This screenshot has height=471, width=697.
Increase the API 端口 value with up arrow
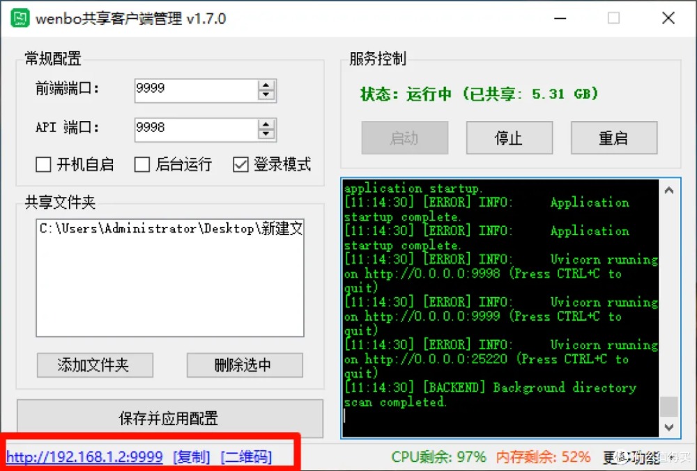[x=266, y=124]
